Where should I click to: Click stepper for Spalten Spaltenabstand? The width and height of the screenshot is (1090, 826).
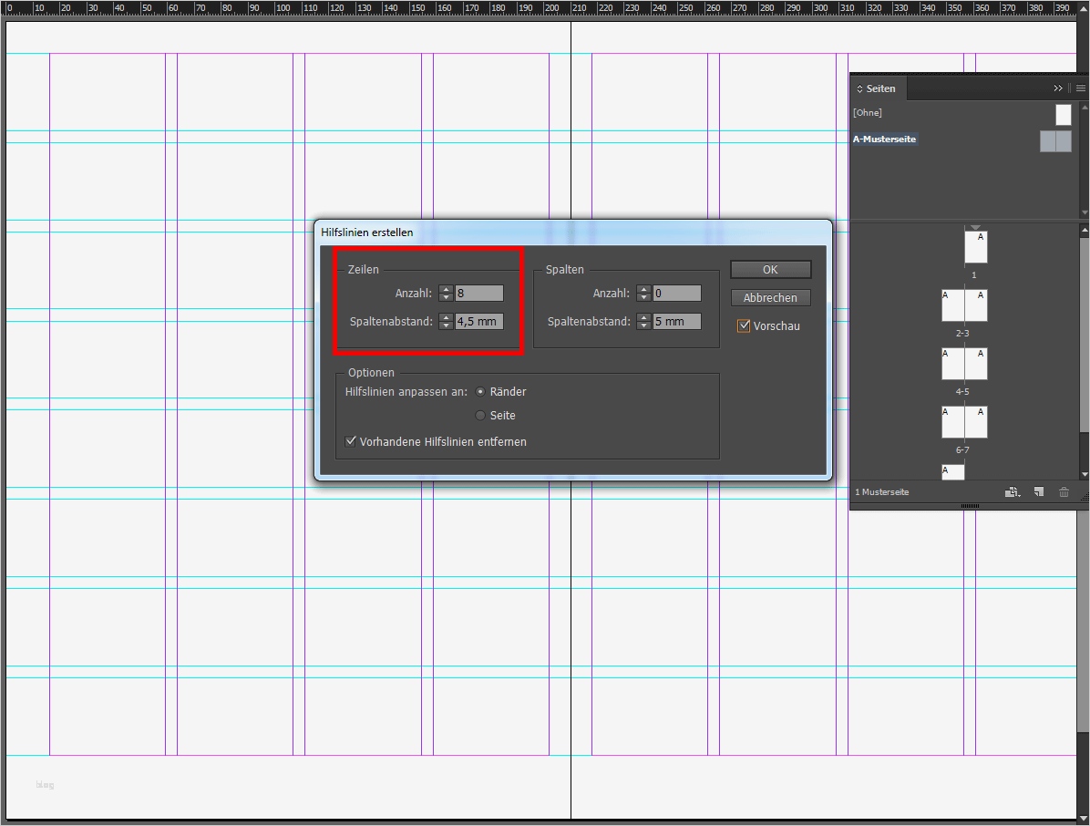tap(643, 322)
